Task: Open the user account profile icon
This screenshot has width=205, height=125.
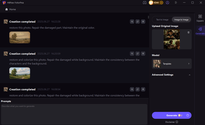Action: coord(167,2)
